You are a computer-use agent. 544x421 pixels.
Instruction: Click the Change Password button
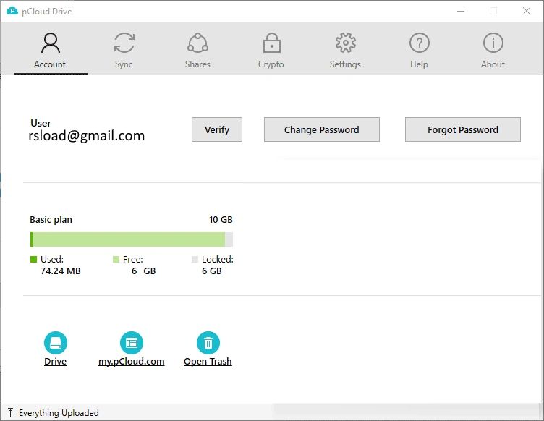click(x=322, y=129)
